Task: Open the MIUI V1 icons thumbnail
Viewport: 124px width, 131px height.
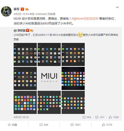Action: click(25, 55)
